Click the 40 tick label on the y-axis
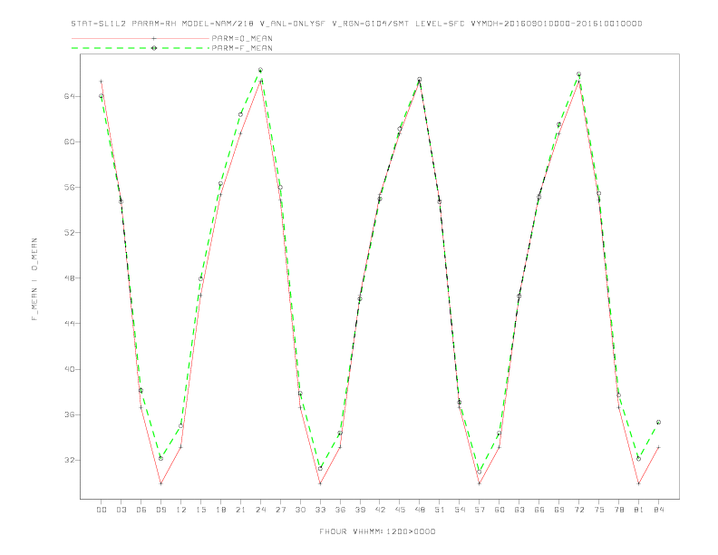The image size is (718, 555). [x=70, y=369]
